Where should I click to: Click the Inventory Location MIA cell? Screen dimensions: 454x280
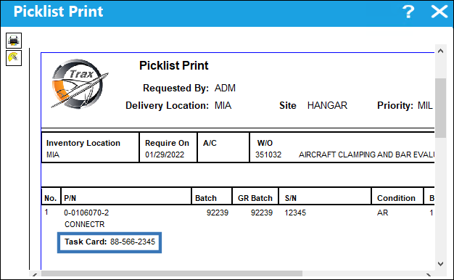90,148
